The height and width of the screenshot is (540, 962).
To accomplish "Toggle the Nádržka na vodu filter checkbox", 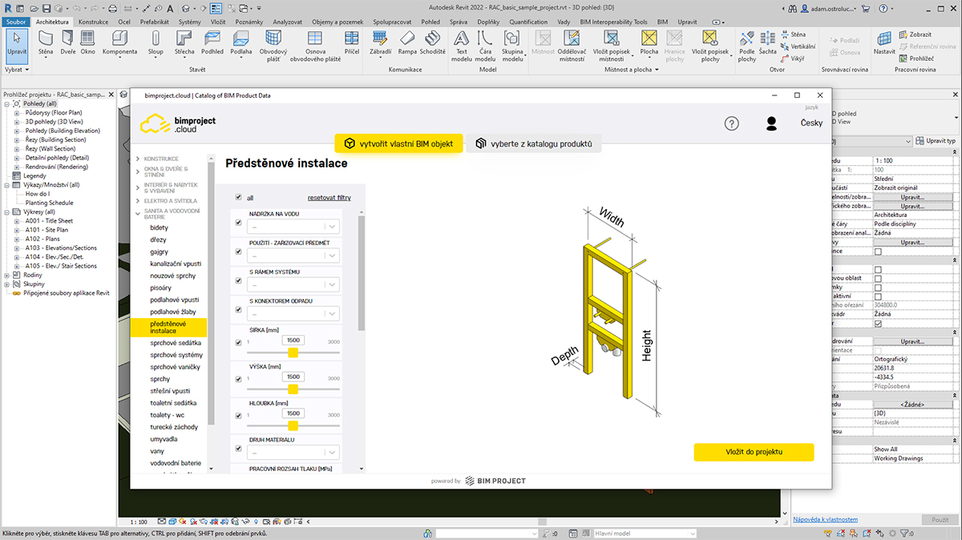I will [239, 223].
